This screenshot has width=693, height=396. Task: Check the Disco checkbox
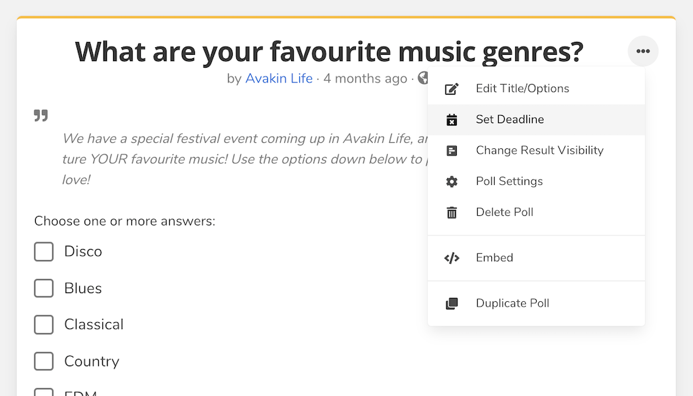pyautogui.click(x=44, y=252)
